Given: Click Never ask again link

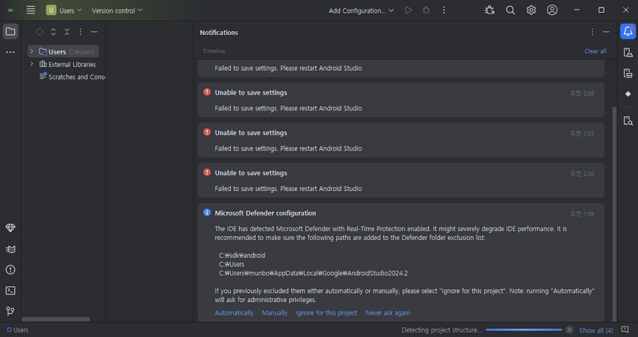Looking at the screenshot, I should click(x=387, y=312).
